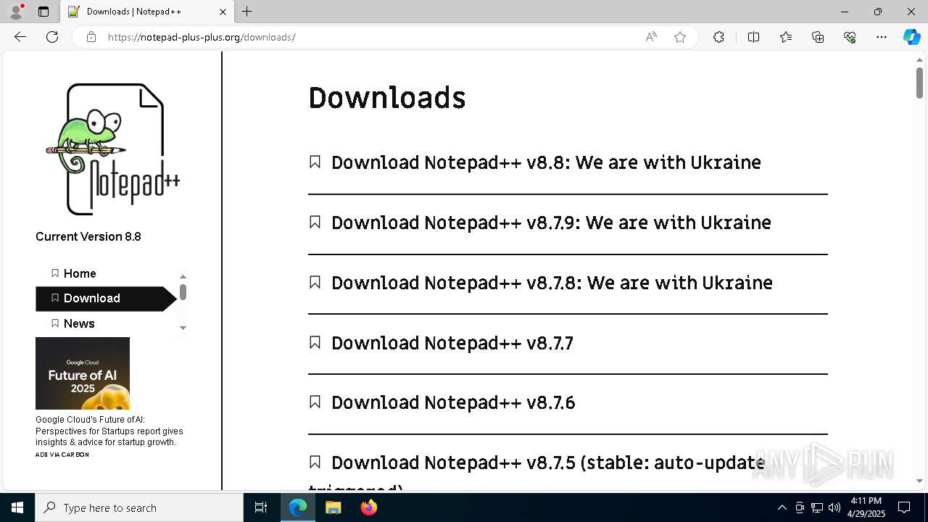Image resolution: width=928 pixels, height=522 pixels.
Task: Click bookmark icon beside v8.7.9 download
Action: click(x=315, y=222)
